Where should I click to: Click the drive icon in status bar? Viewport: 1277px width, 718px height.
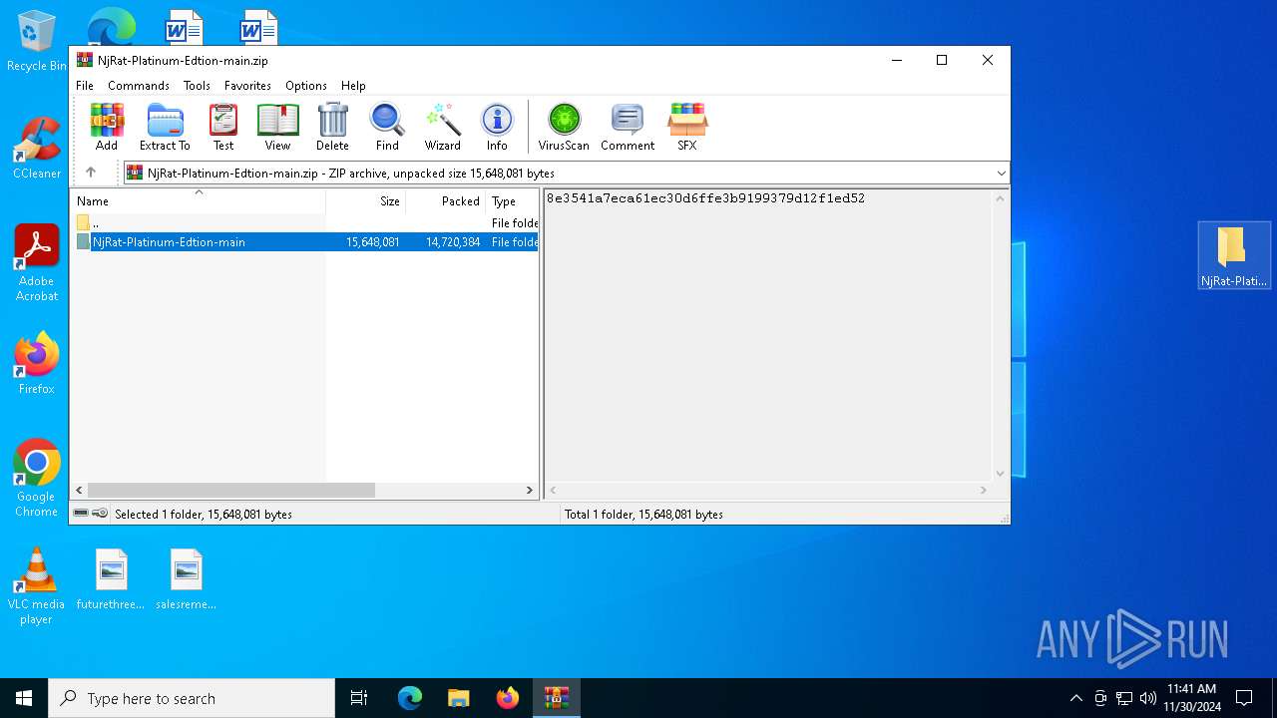click(x=82, y=514)
